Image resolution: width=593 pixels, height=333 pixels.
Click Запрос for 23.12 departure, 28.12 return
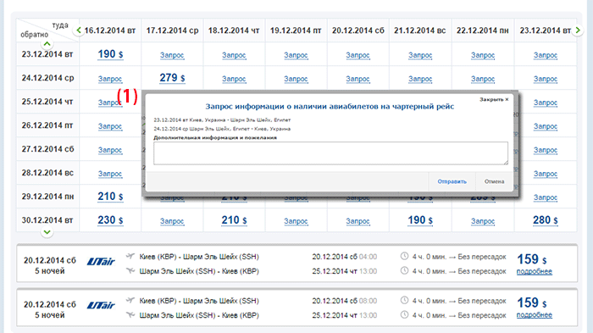click(x=546, y=174)
